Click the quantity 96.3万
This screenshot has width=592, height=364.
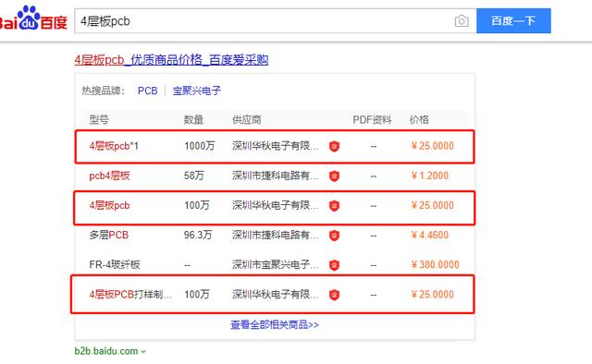coord(198,235)
